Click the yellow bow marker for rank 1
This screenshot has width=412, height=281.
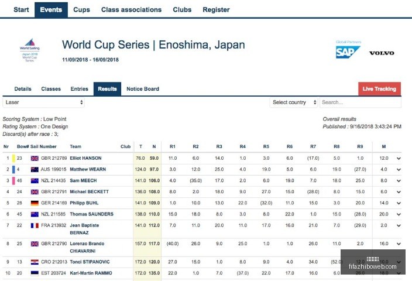(13, 158)
